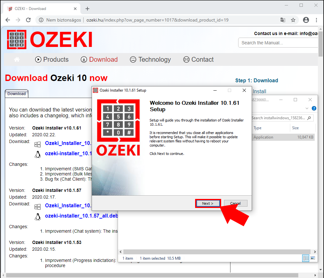
Task: Click 'Ozeki Installer v10.1.53' version text
Action: click(x=57, y=242)
